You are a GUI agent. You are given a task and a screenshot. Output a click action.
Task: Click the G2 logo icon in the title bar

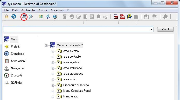[4, 4]
